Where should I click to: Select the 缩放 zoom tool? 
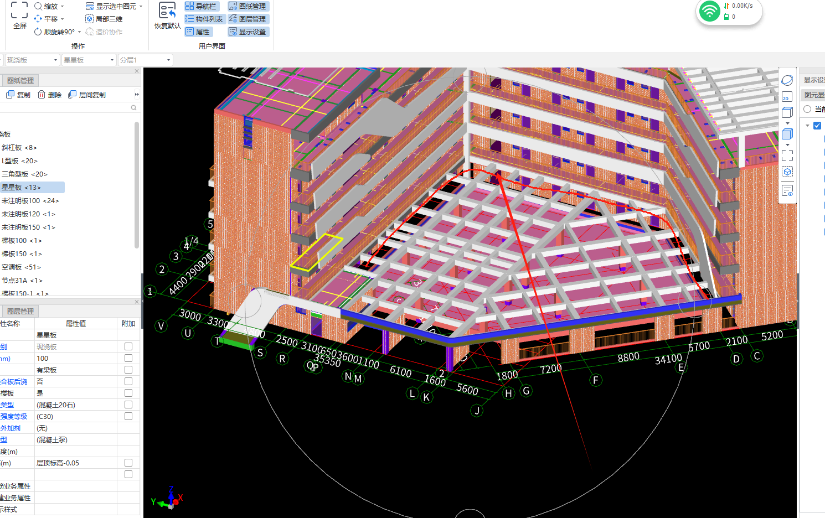45,6
